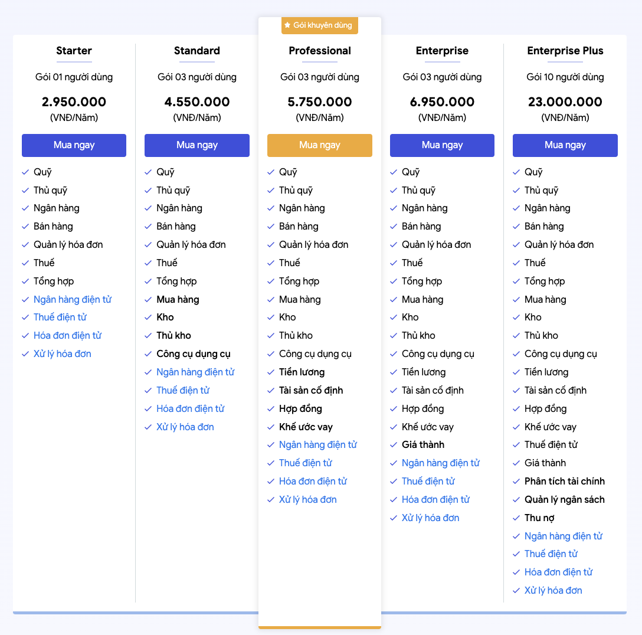Screen dimensions: 642x635
Task: Click the checkmark next to Tiền lương in the Professional plan
Action: (271, 372)
